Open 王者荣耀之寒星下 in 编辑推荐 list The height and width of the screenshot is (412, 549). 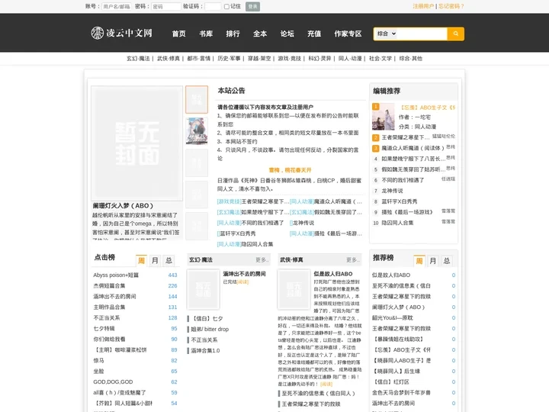click(x=405, y=137)
